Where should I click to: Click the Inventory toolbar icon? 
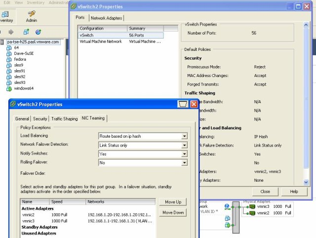pos(5,14)
